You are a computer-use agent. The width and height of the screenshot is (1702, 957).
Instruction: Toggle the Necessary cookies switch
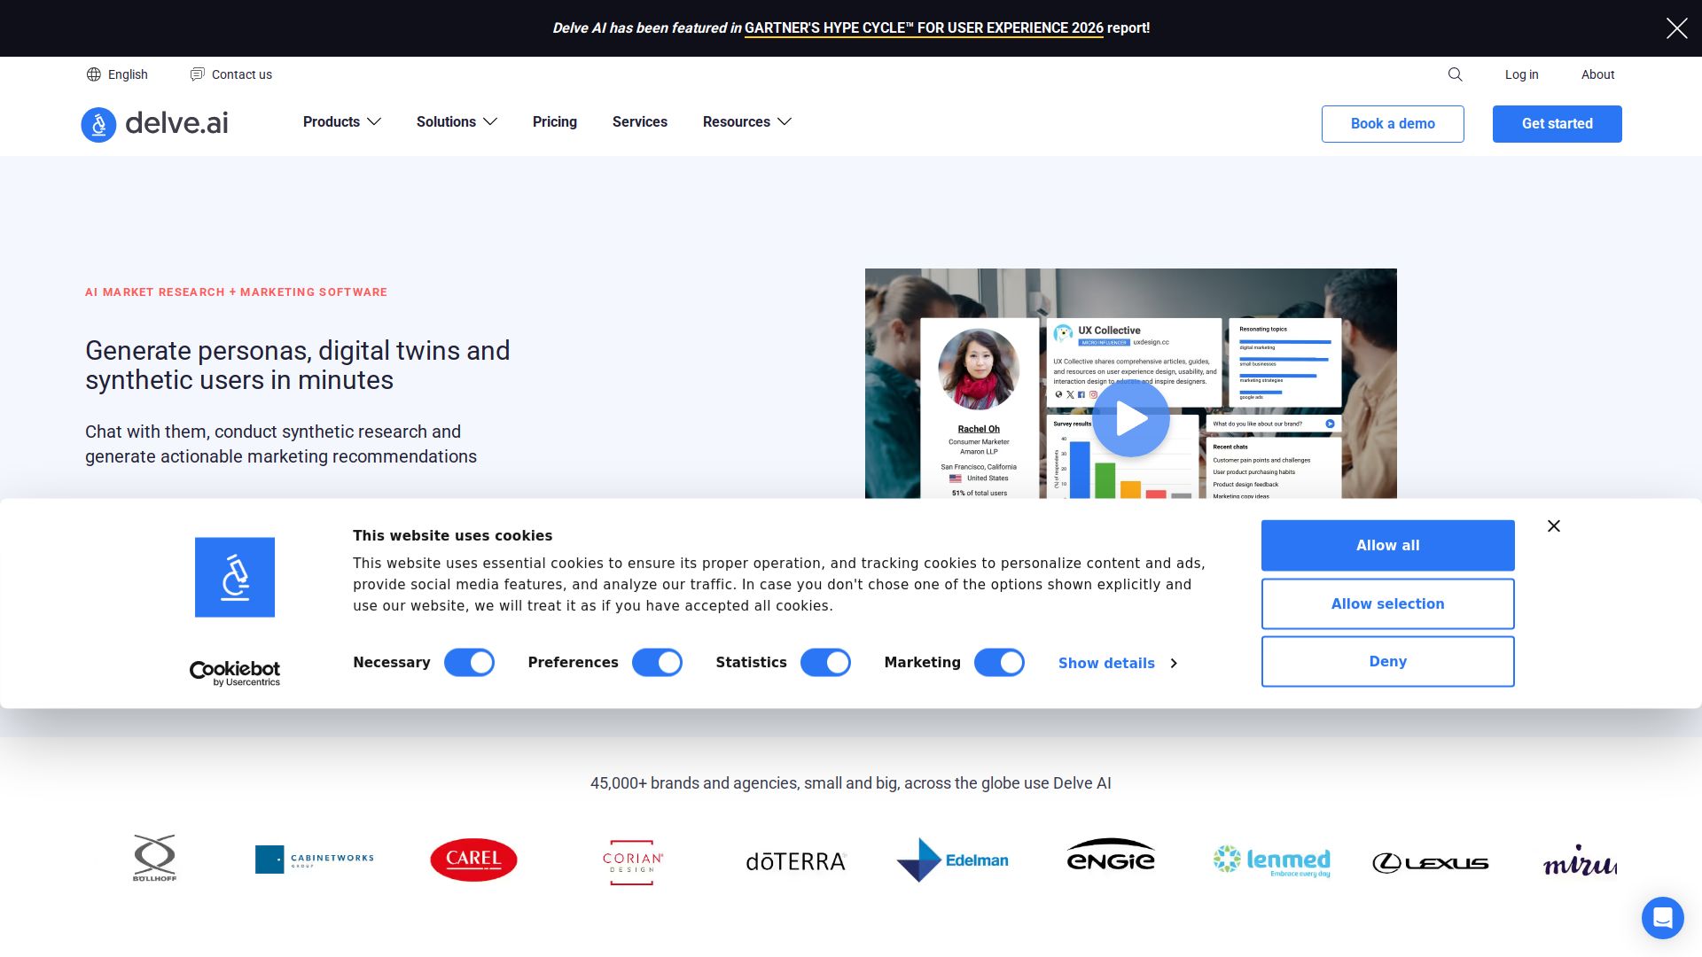click(x=469, y=663)
